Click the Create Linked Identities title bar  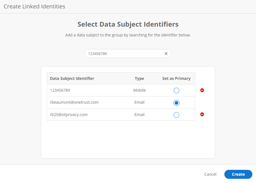[x=34, y=6]
